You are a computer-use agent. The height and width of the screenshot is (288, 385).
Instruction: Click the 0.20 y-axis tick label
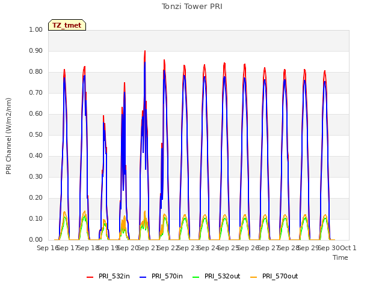36,198
